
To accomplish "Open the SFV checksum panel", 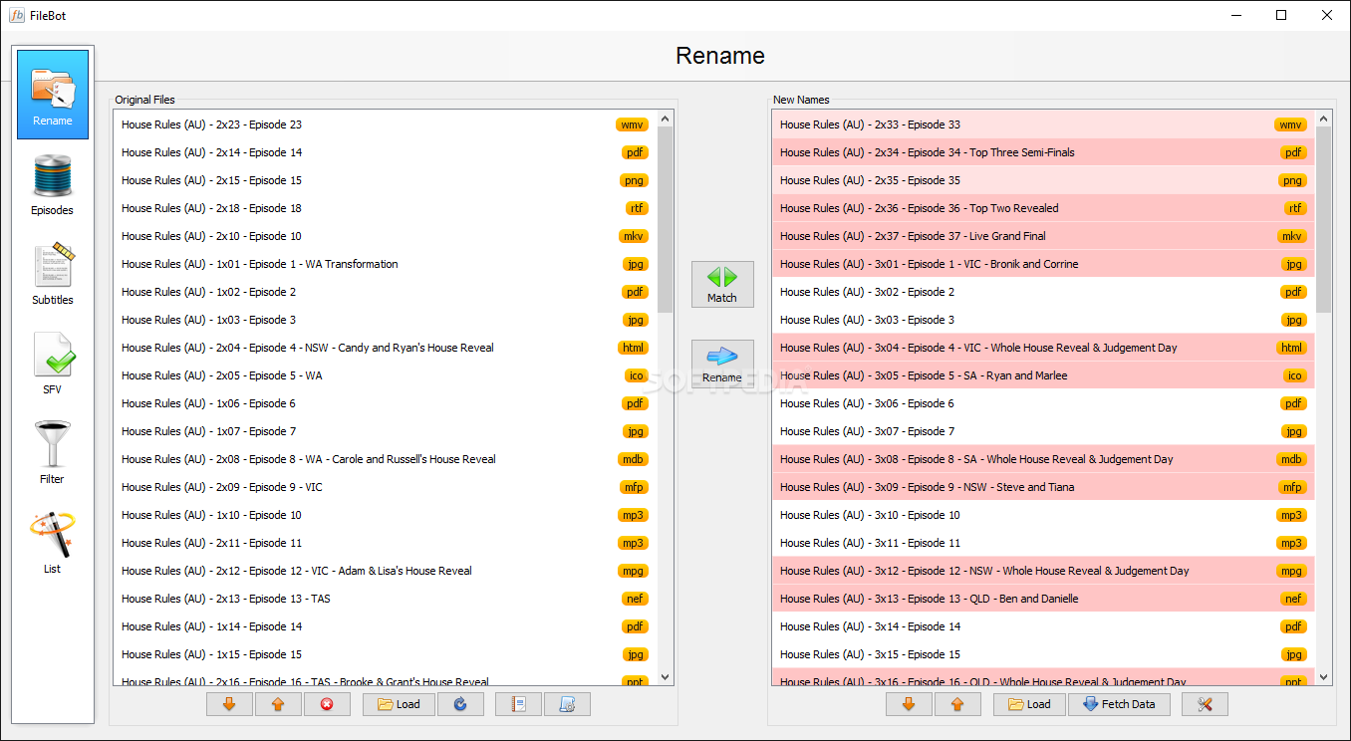I will click(53, 365).
